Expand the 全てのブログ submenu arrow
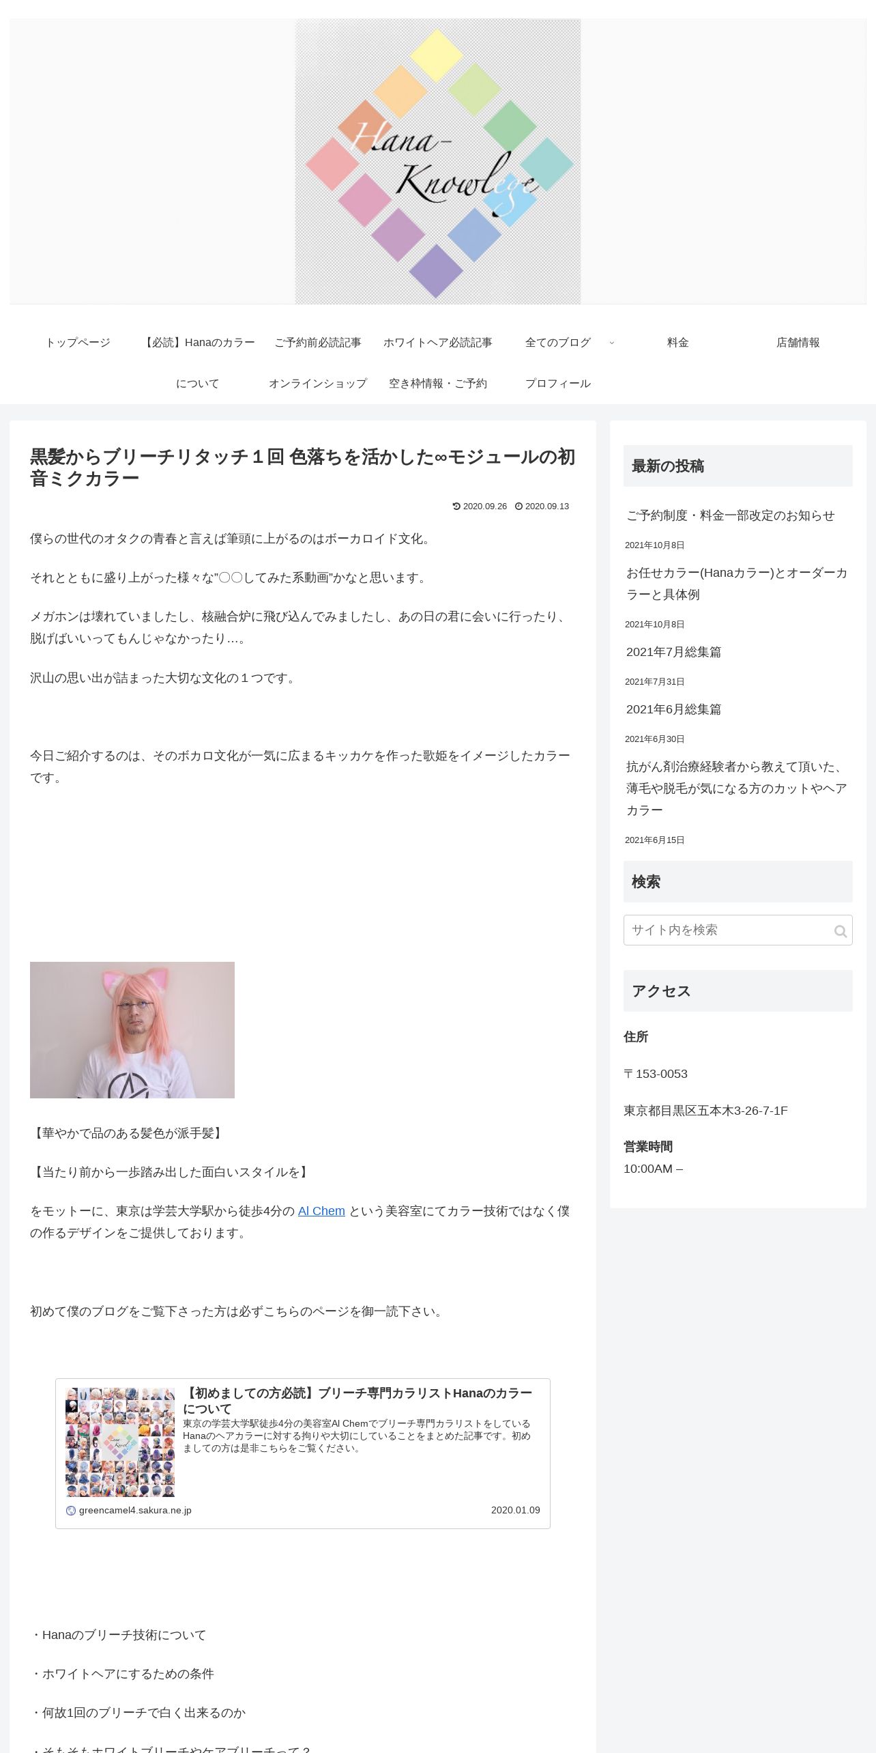The width and height of the screenshot is (876, 1753). click(611, 343)
